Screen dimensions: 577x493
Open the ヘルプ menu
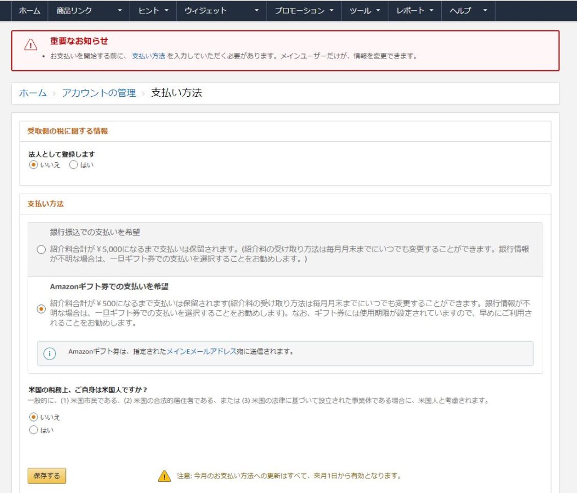click(460, 11)
